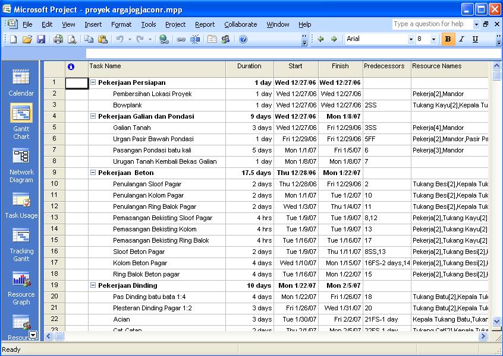Open Print Preview icon

click(72, 39)
